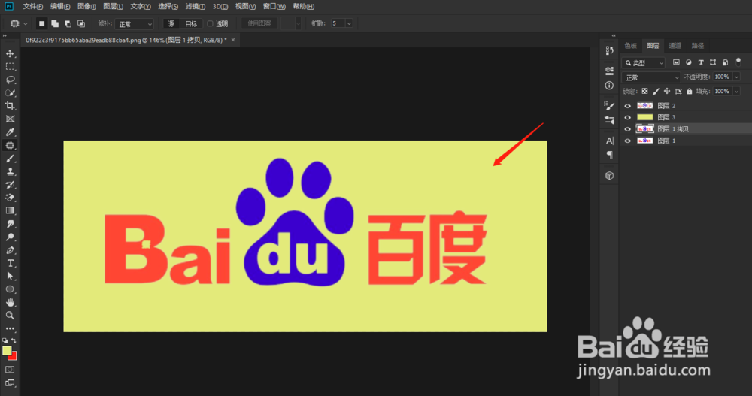Open the 滤镜 menu
Viewport: 752px width, 396px height.
click(x=196, y=6)
